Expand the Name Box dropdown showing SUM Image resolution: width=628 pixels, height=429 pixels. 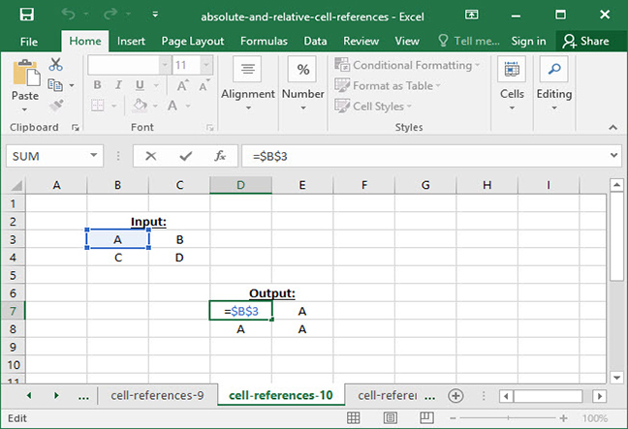[x=94, y=155]
